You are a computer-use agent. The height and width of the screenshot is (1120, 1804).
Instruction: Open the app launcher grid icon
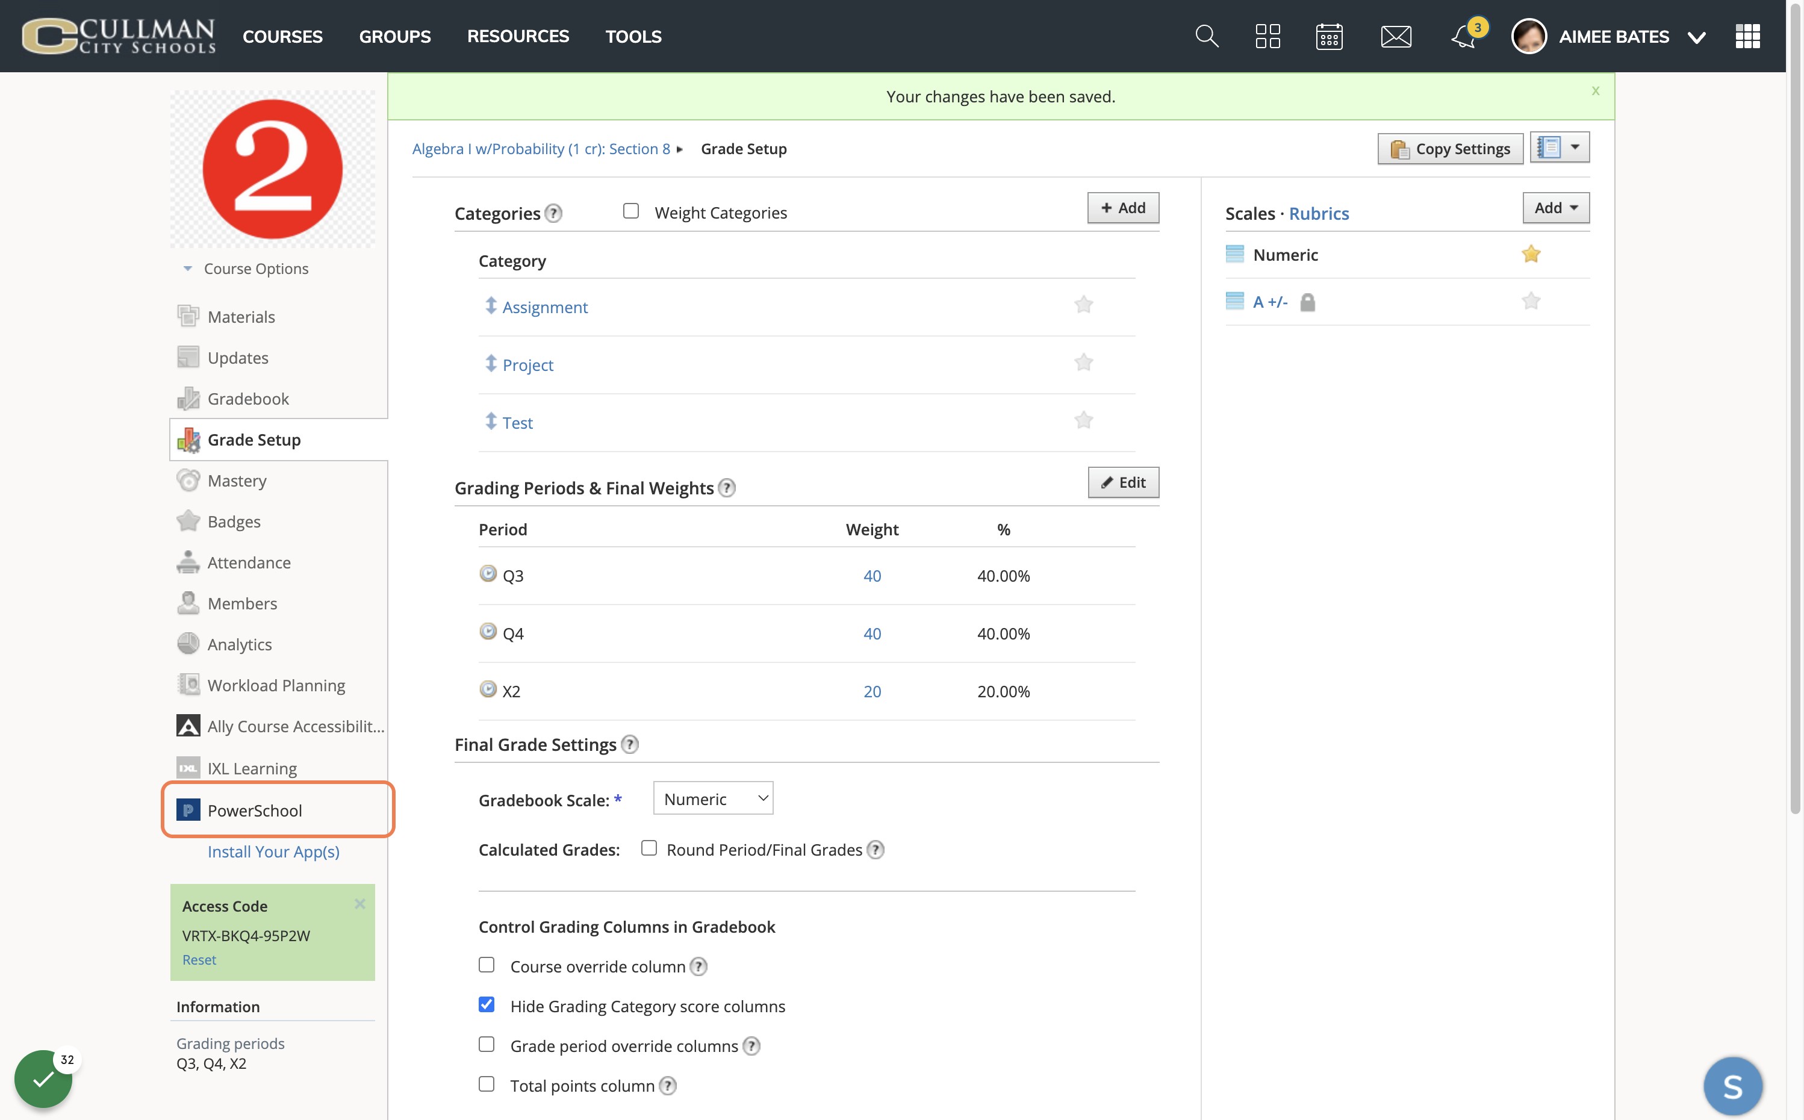pyautogui.click(x=1747, y=36)
